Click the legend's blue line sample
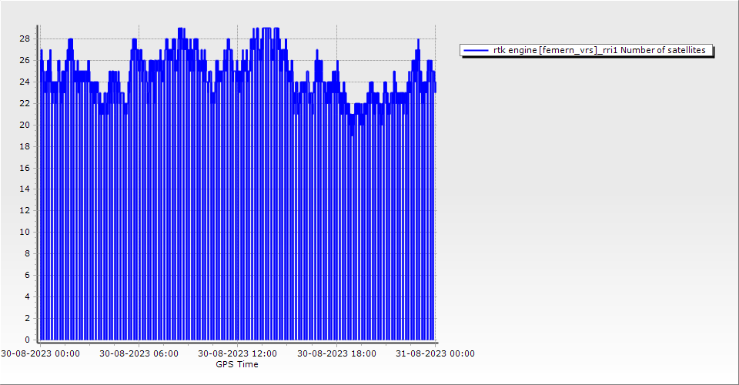 (x=477, y=50)
